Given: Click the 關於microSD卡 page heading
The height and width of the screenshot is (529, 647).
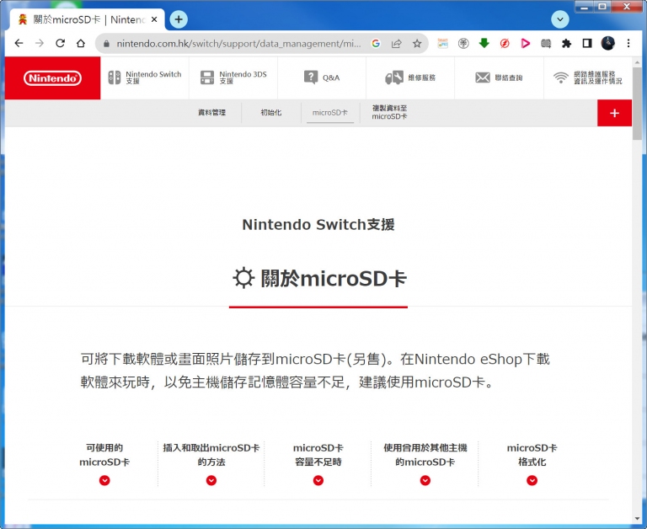Looking at the screenshot, I should [x=319, y=278].
